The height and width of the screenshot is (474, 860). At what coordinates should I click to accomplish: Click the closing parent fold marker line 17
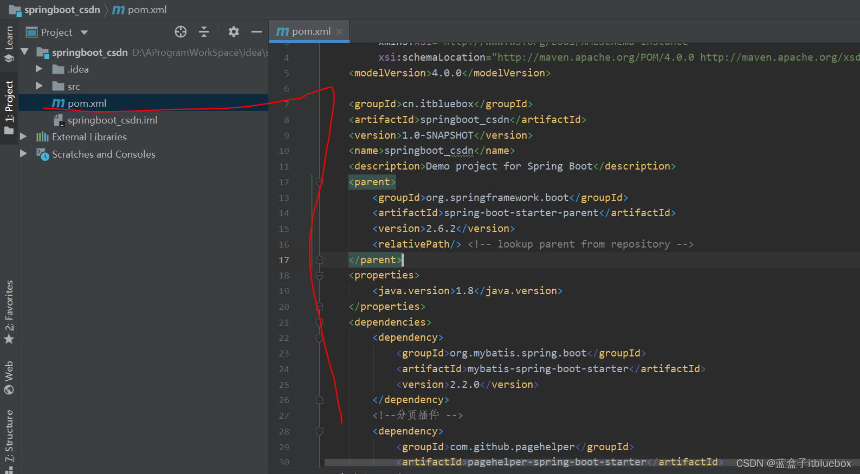pos(319,260)
